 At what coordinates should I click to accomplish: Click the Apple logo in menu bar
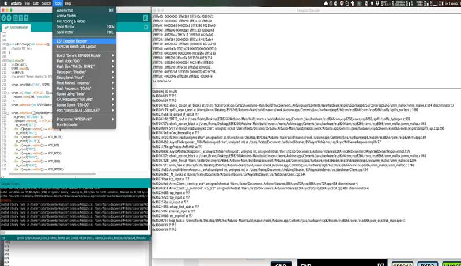point(5,3)
